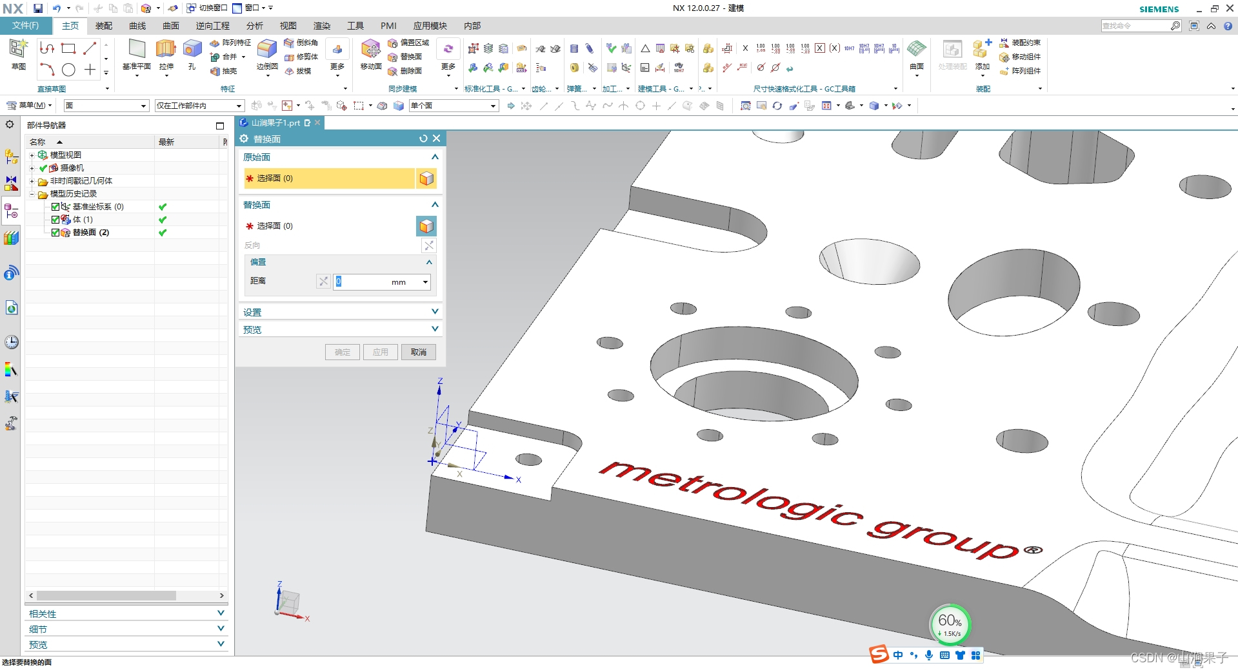Screen dimensions: 1238x670
Task: Collapse the 原始面 section
Action: click(x=435, y=157)
